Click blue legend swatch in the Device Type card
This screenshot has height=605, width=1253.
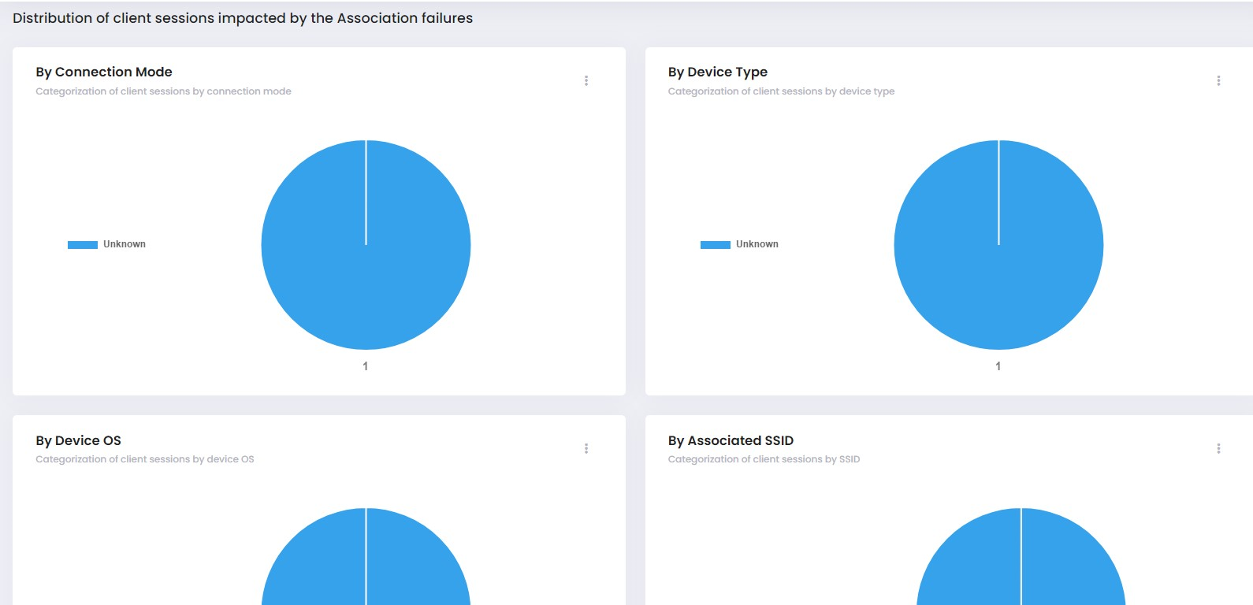pyautogui.click(x=715, y=245)
